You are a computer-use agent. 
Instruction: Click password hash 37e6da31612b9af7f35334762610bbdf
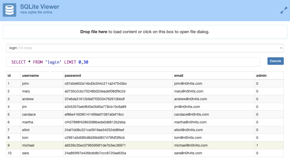pyautogui.click(x=94, y=99)
